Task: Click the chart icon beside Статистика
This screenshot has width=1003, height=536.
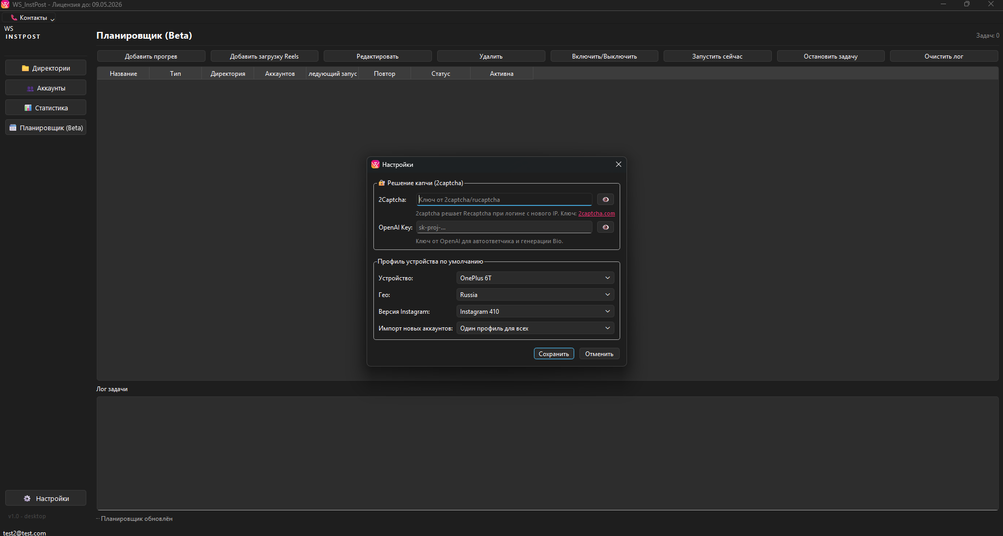Action: [28, 108]
